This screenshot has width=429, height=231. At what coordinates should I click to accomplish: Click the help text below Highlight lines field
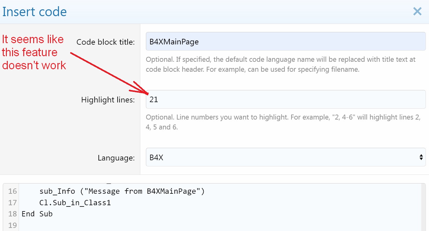coord(283,122)
